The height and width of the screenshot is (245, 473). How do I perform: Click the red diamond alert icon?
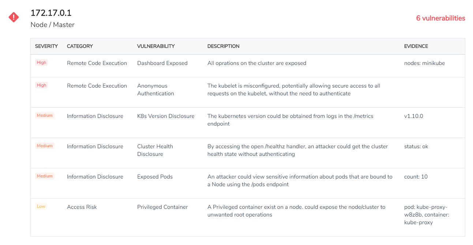14,17
